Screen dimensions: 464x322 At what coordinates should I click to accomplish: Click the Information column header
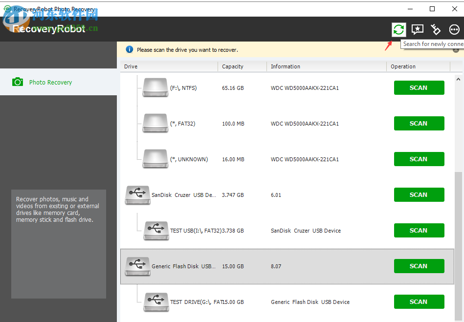point(327,66)
